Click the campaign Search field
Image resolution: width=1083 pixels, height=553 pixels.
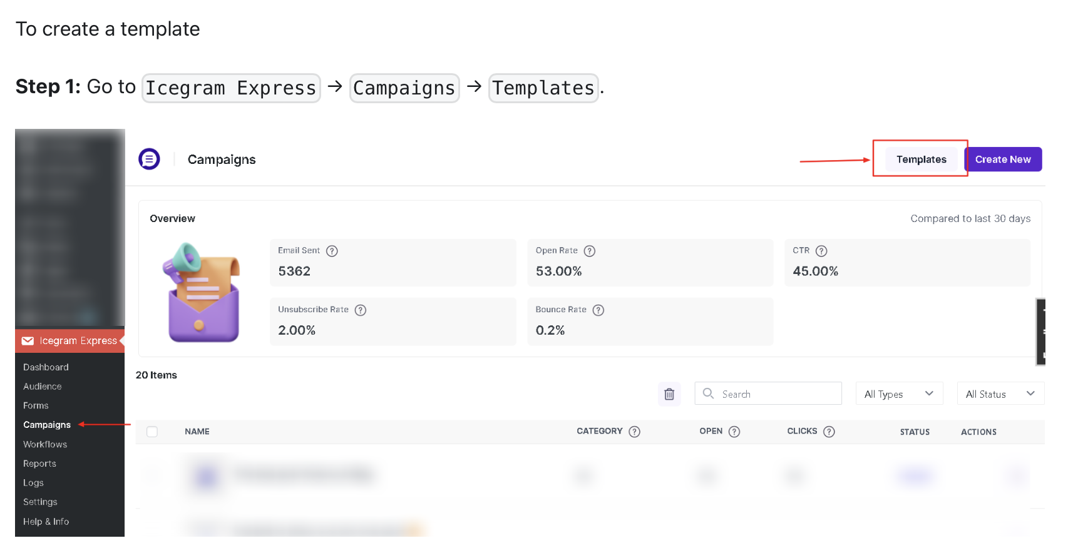(768, 394)
